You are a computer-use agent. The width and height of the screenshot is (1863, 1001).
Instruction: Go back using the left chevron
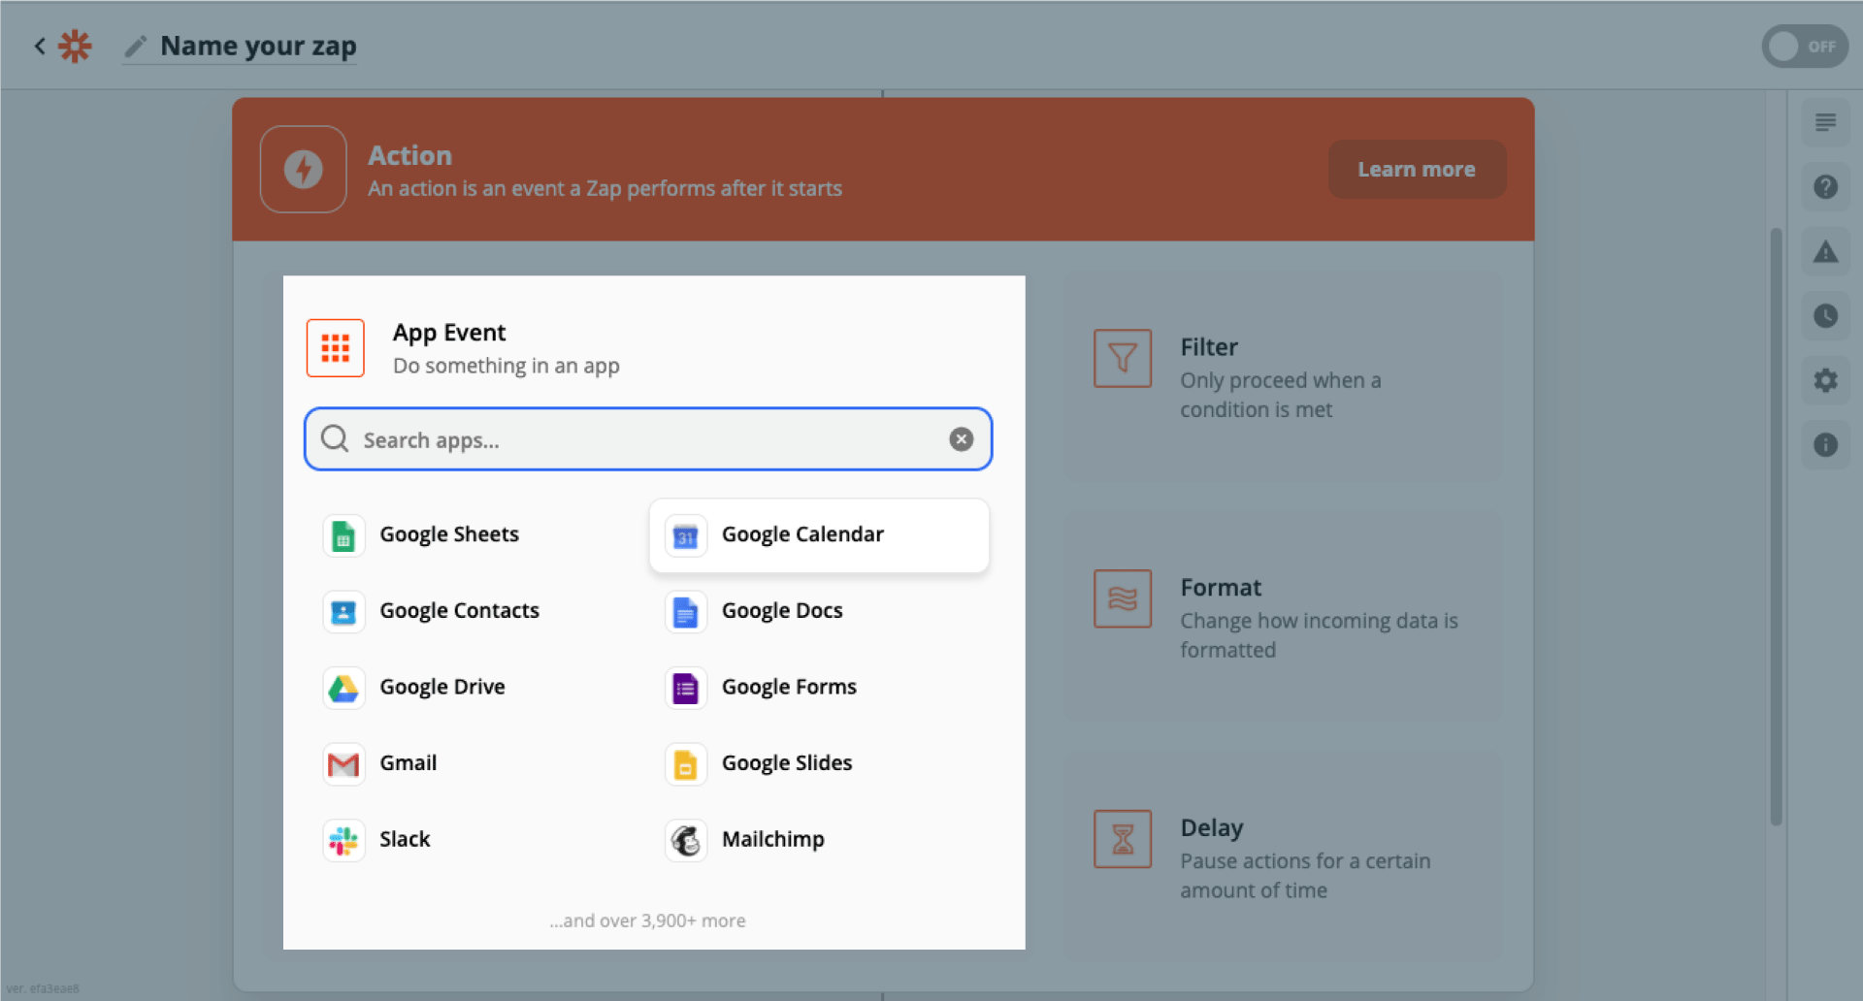coord(40,46)
